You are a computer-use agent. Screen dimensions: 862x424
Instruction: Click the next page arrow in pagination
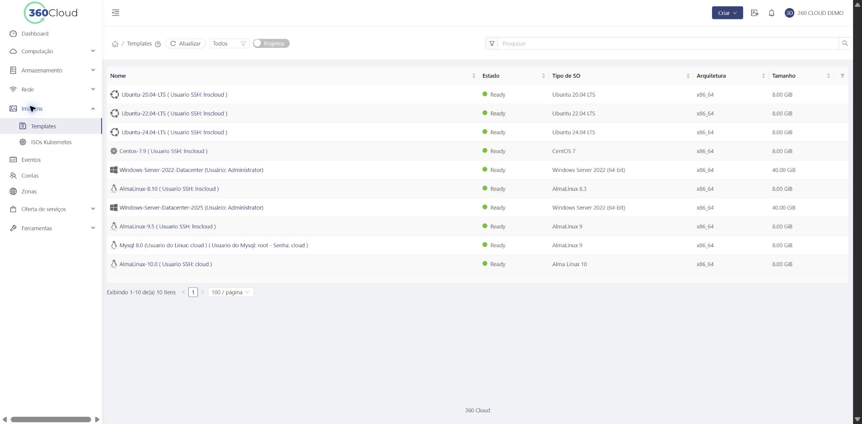[202, 292]
